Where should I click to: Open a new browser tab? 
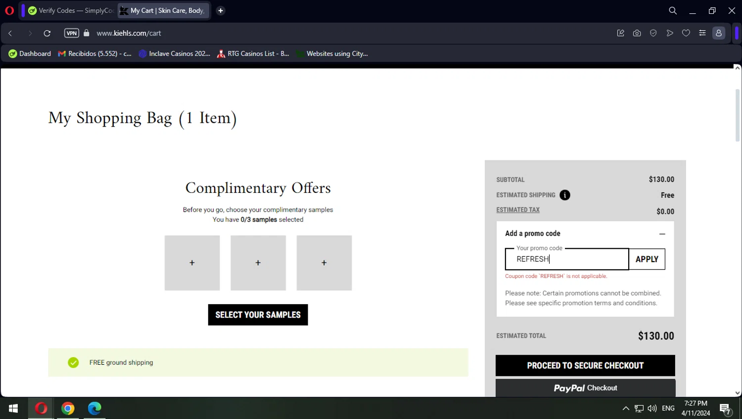221,10
